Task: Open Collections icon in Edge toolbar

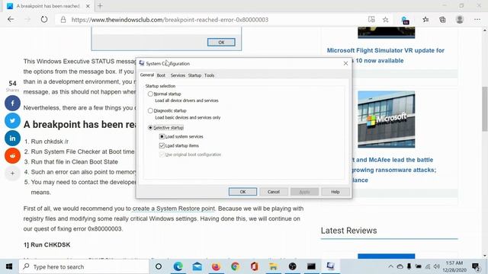Action: tap(442, 20)
